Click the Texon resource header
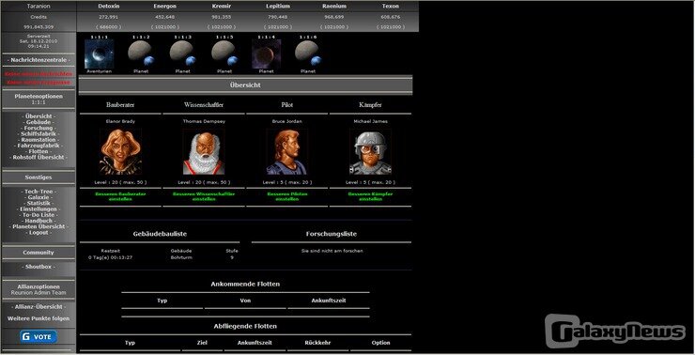 coord(391,7)
